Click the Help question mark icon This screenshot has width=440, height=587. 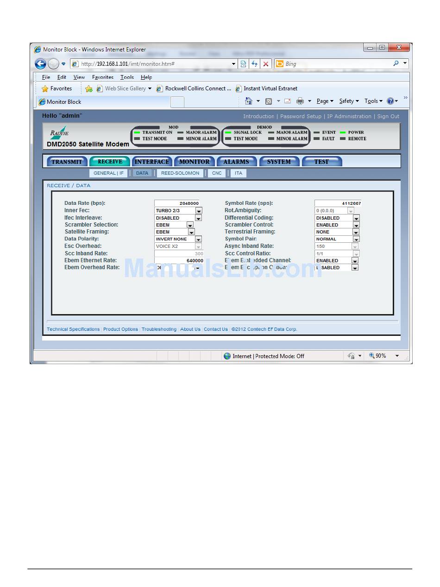tap(390, 101)
